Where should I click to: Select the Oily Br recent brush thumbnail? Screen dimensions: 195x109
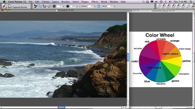click(173, 6)
